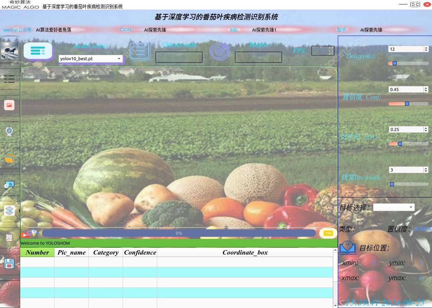Viewport: 432px width, 308px height.
Task: Click the Classes num checklist icon
Action: tap(139, 51)
